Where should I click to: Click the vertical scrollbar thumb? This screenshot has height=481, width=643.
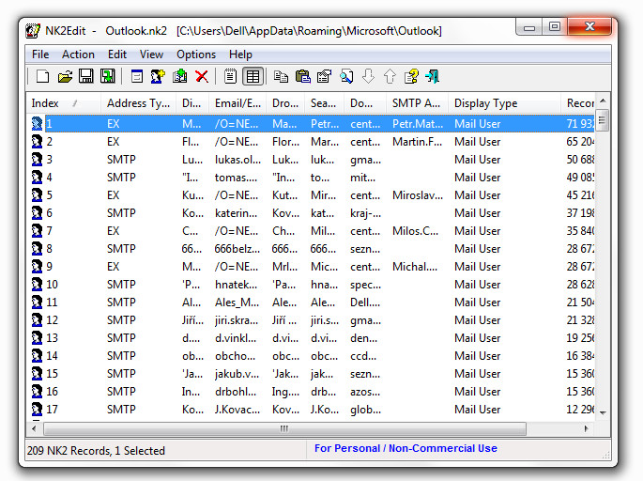[603, 120]
